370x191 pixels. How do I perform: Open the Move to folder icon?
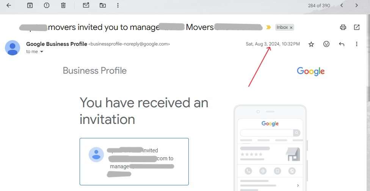click(x=103, y=5)
